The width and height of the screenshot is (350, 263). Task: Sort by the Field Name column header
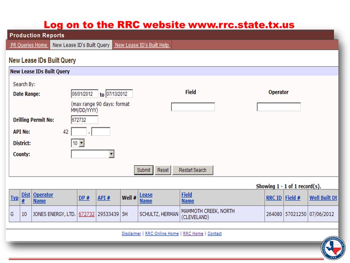click(x=187, y=198)
